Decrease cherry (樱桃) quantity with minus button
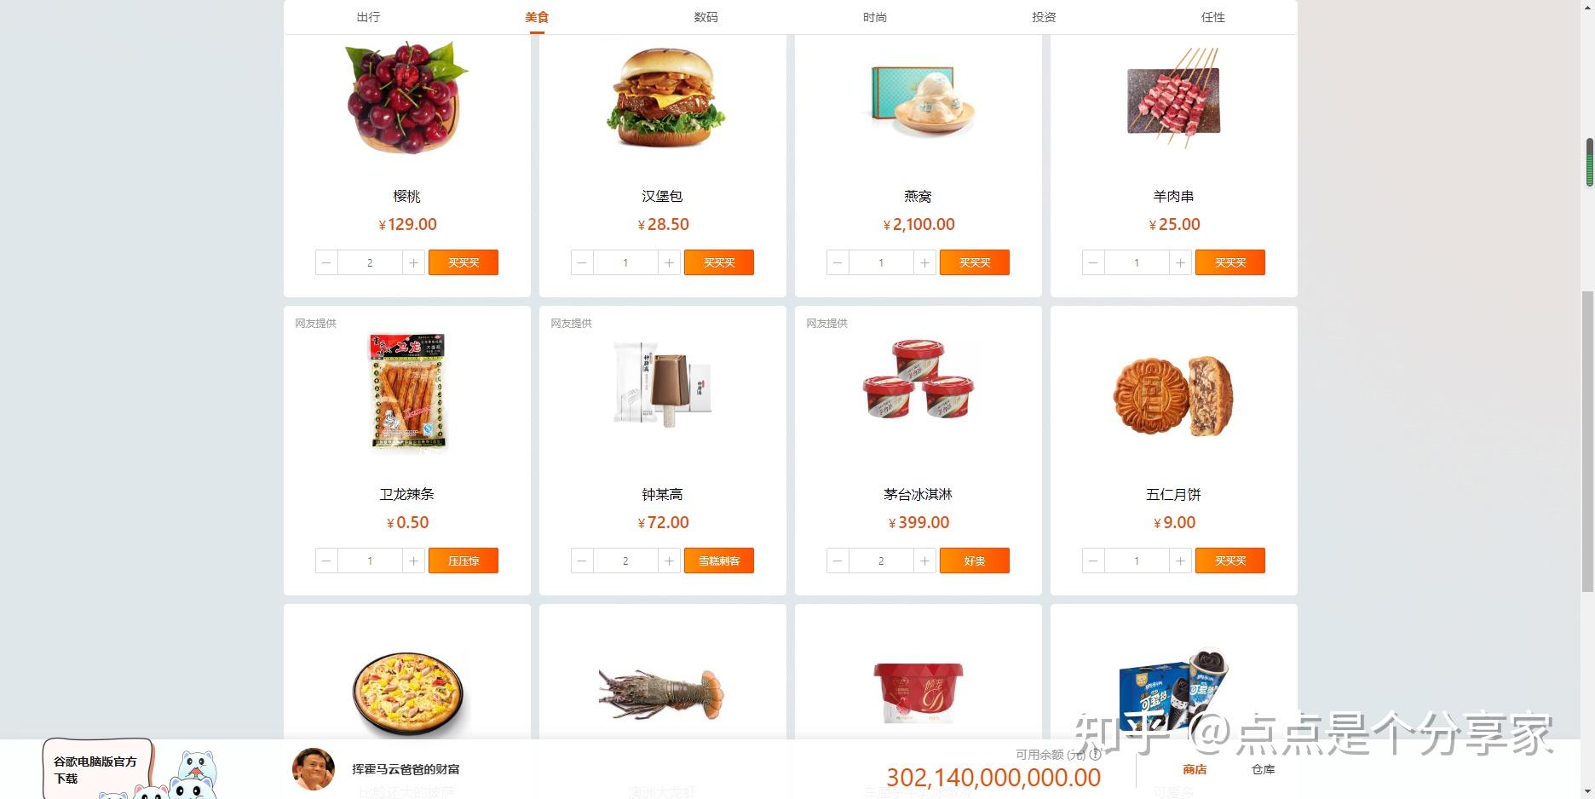1595x799 pixels. tap(326, 262)
